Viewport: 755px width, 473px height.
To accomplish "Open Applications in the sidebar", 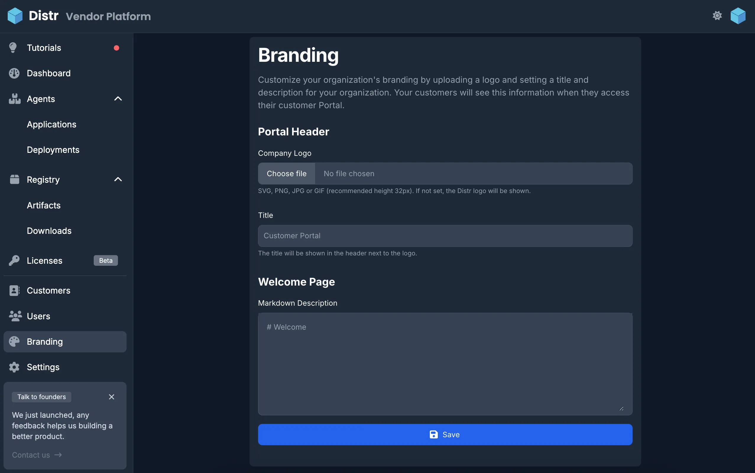I will pos(52,124).
